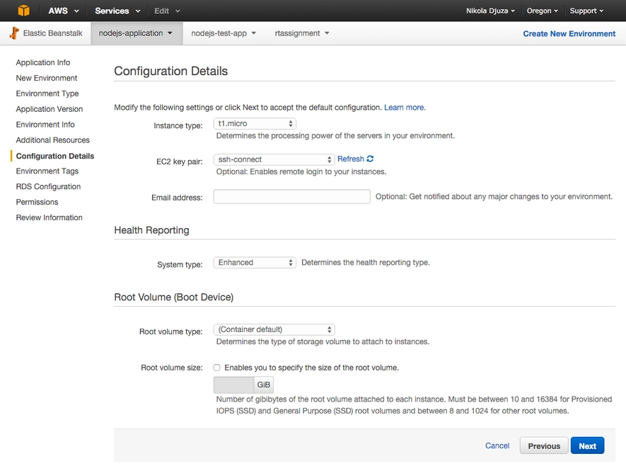This screenshot has width=626, height=466.
Task: Open the Nikola Djuza account menu
Action: [x=490, y=11]
